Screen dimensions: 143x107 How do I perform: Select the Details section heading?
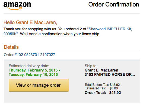(11, 47)
